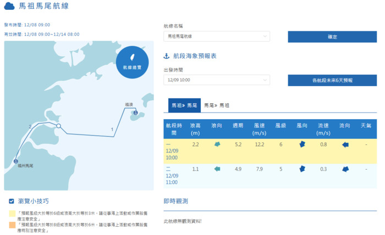Image resolution: width=385 pixels, height=235 pixels.
Task: Click the wave direction arrow in row 二
Action: click(217, 169)
